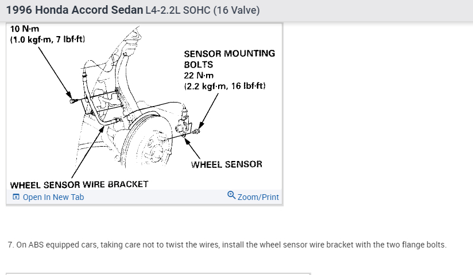Image resolution: width=473 pixels, height=275 pixels.
Task: Click the (1.0 kgf·m, 7 lbf·ft) specification
Action: point(48,40)
